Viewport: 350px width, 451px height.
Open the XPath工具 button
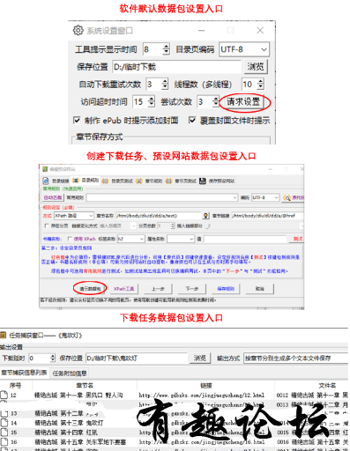coord(123,289)
